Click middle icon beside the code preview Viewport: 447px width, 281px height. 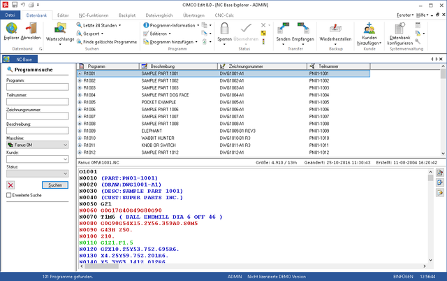point(440,182)
